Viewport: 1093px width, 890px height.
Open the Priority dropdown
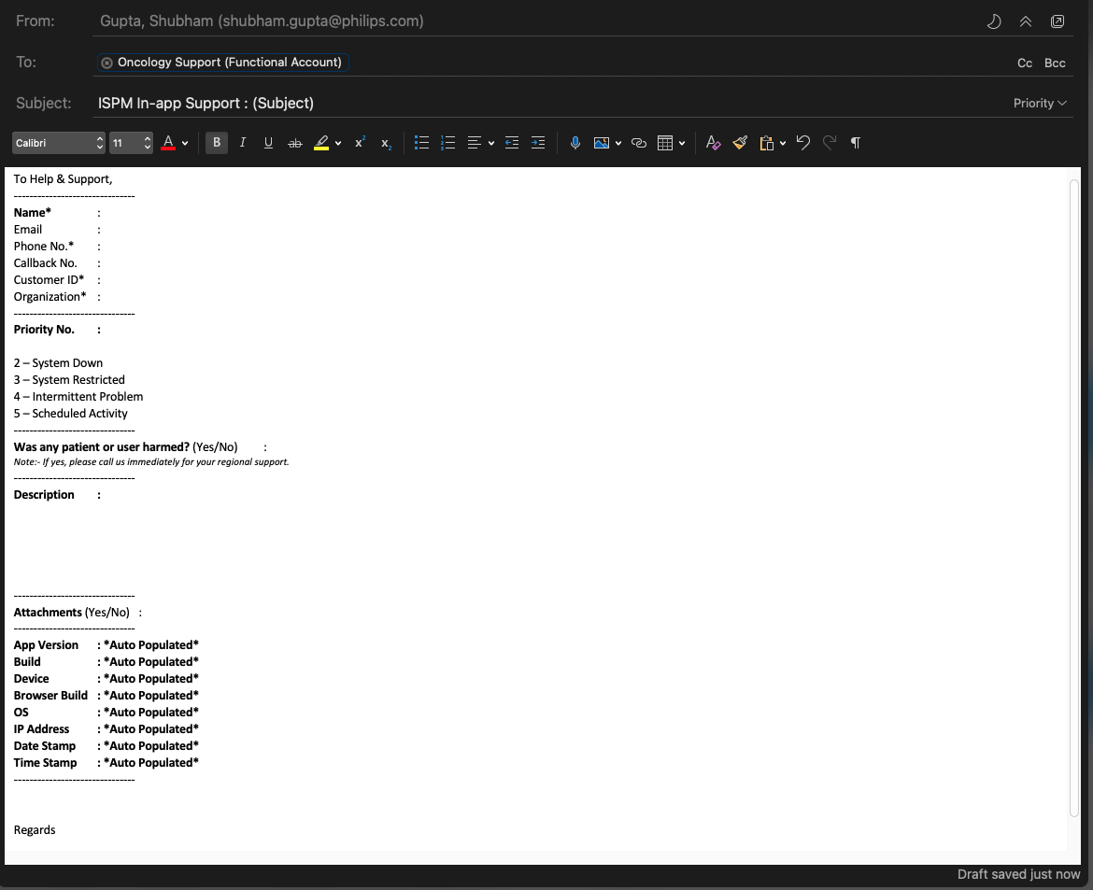[1040, 103]
